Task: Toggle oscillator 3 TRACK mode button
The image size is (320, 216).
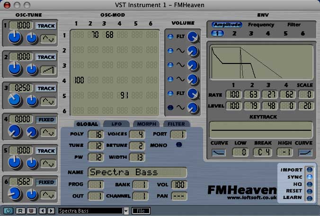Action: click(46, 89)
